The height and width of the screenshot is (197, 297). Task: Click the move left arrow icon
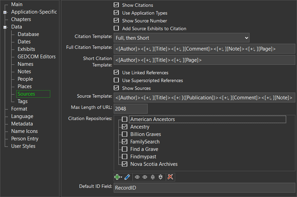137,177
